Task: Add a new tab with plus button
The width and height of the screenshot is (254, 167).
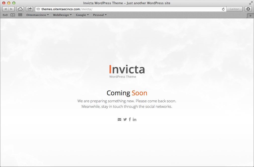Action: pyautogui.click(x=250, y=16)
